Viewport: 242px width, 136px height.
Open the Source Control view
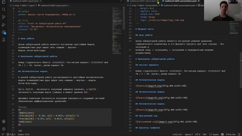pyautogui.click(x=3, y=17)
